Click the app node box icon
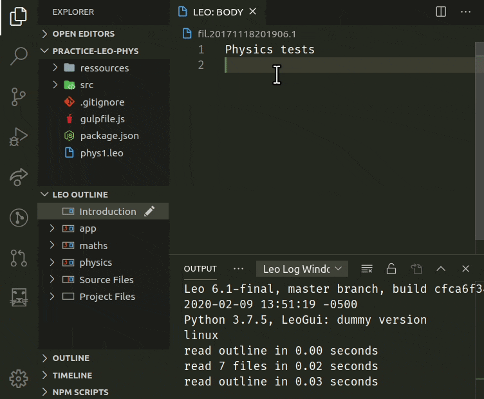The height and width of the screenshot is (399, 484). (68, 228)
